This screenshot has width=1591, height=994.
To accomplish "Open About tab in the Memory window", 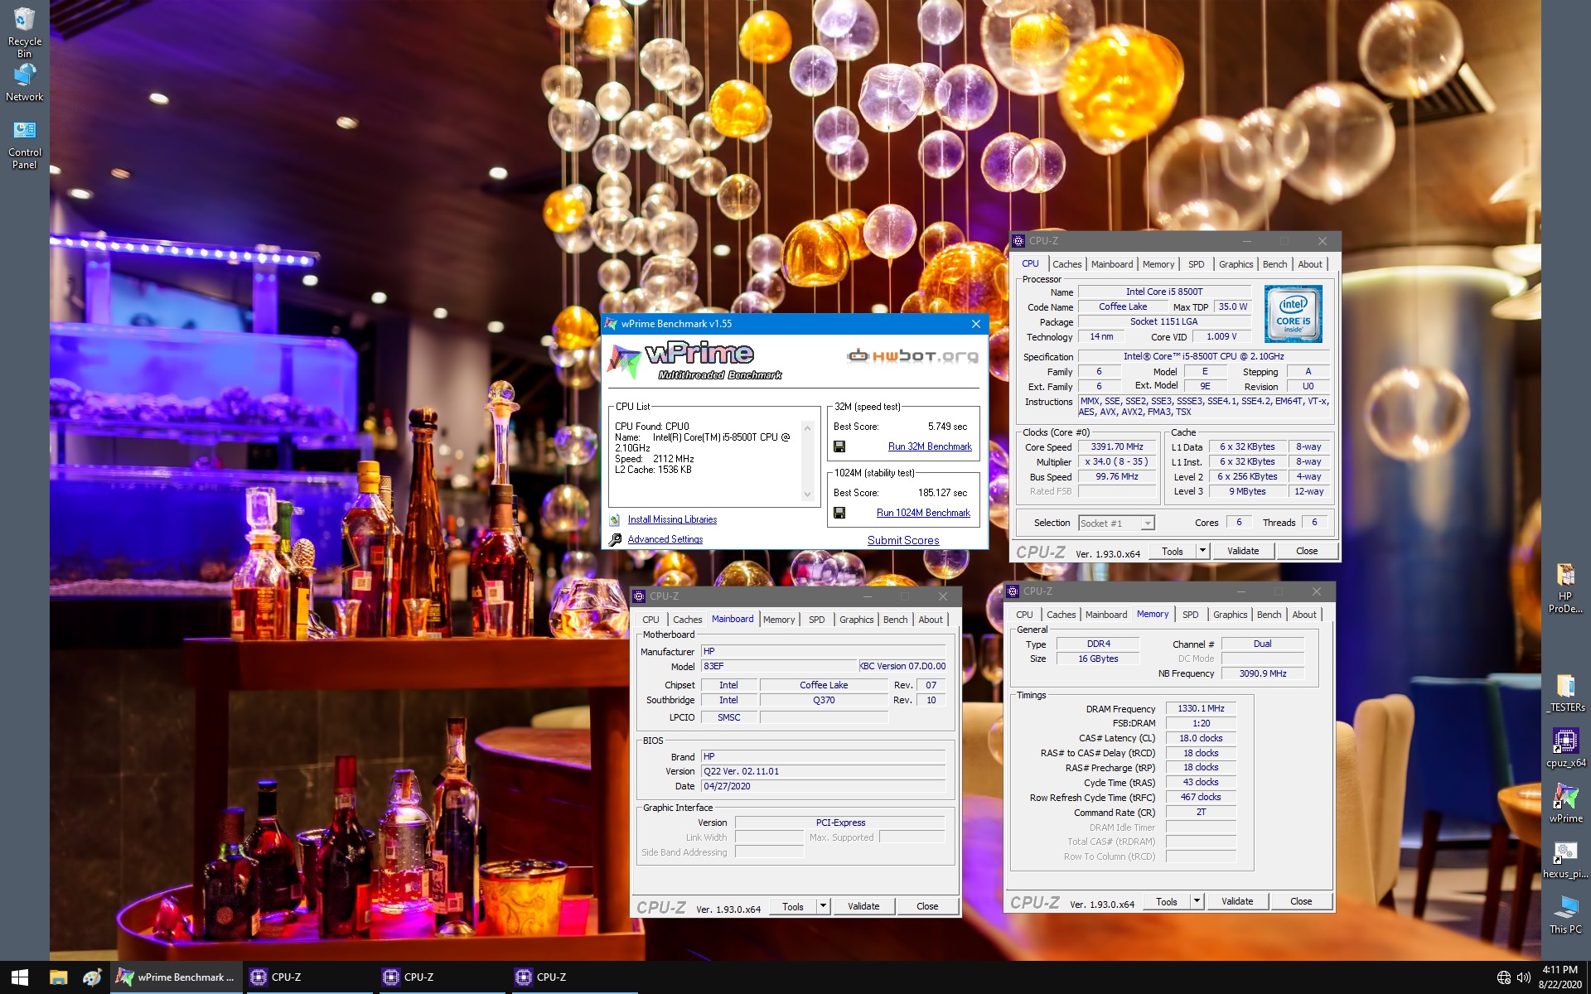I will pos(1303,615).
